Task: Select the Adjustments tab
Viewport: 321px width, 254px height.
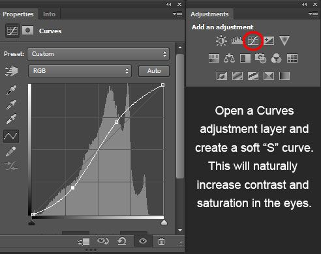Action: (x=209, y=14)
